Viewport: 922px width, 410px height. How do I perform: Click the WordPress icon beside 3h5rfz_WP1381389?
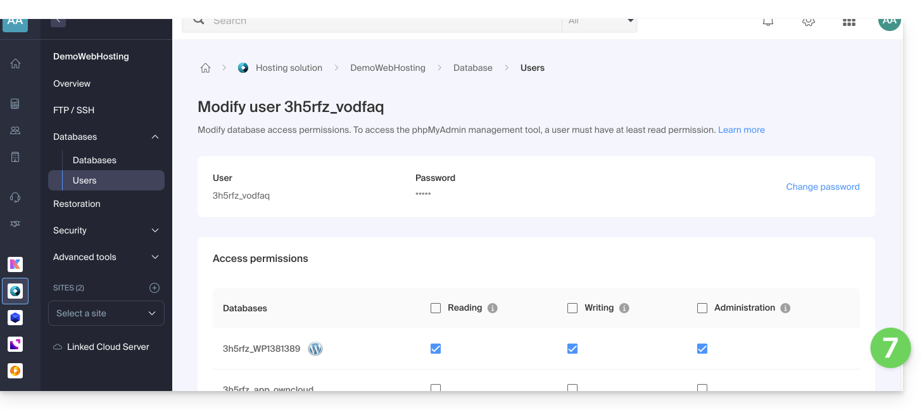(315, 349)
